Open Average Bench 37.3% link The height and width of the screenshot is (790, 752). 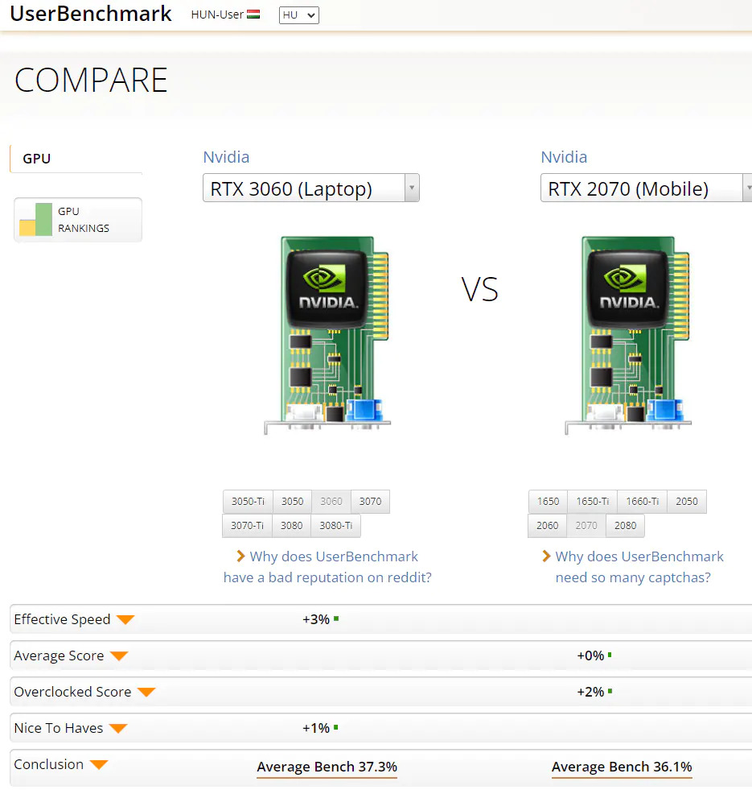pyautogui.click(x=327, y=767)
